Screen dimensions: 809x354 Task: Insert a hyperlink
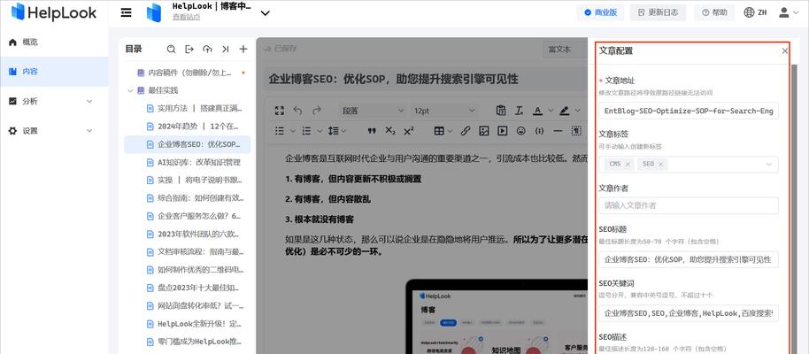click(x=466, y=131)
